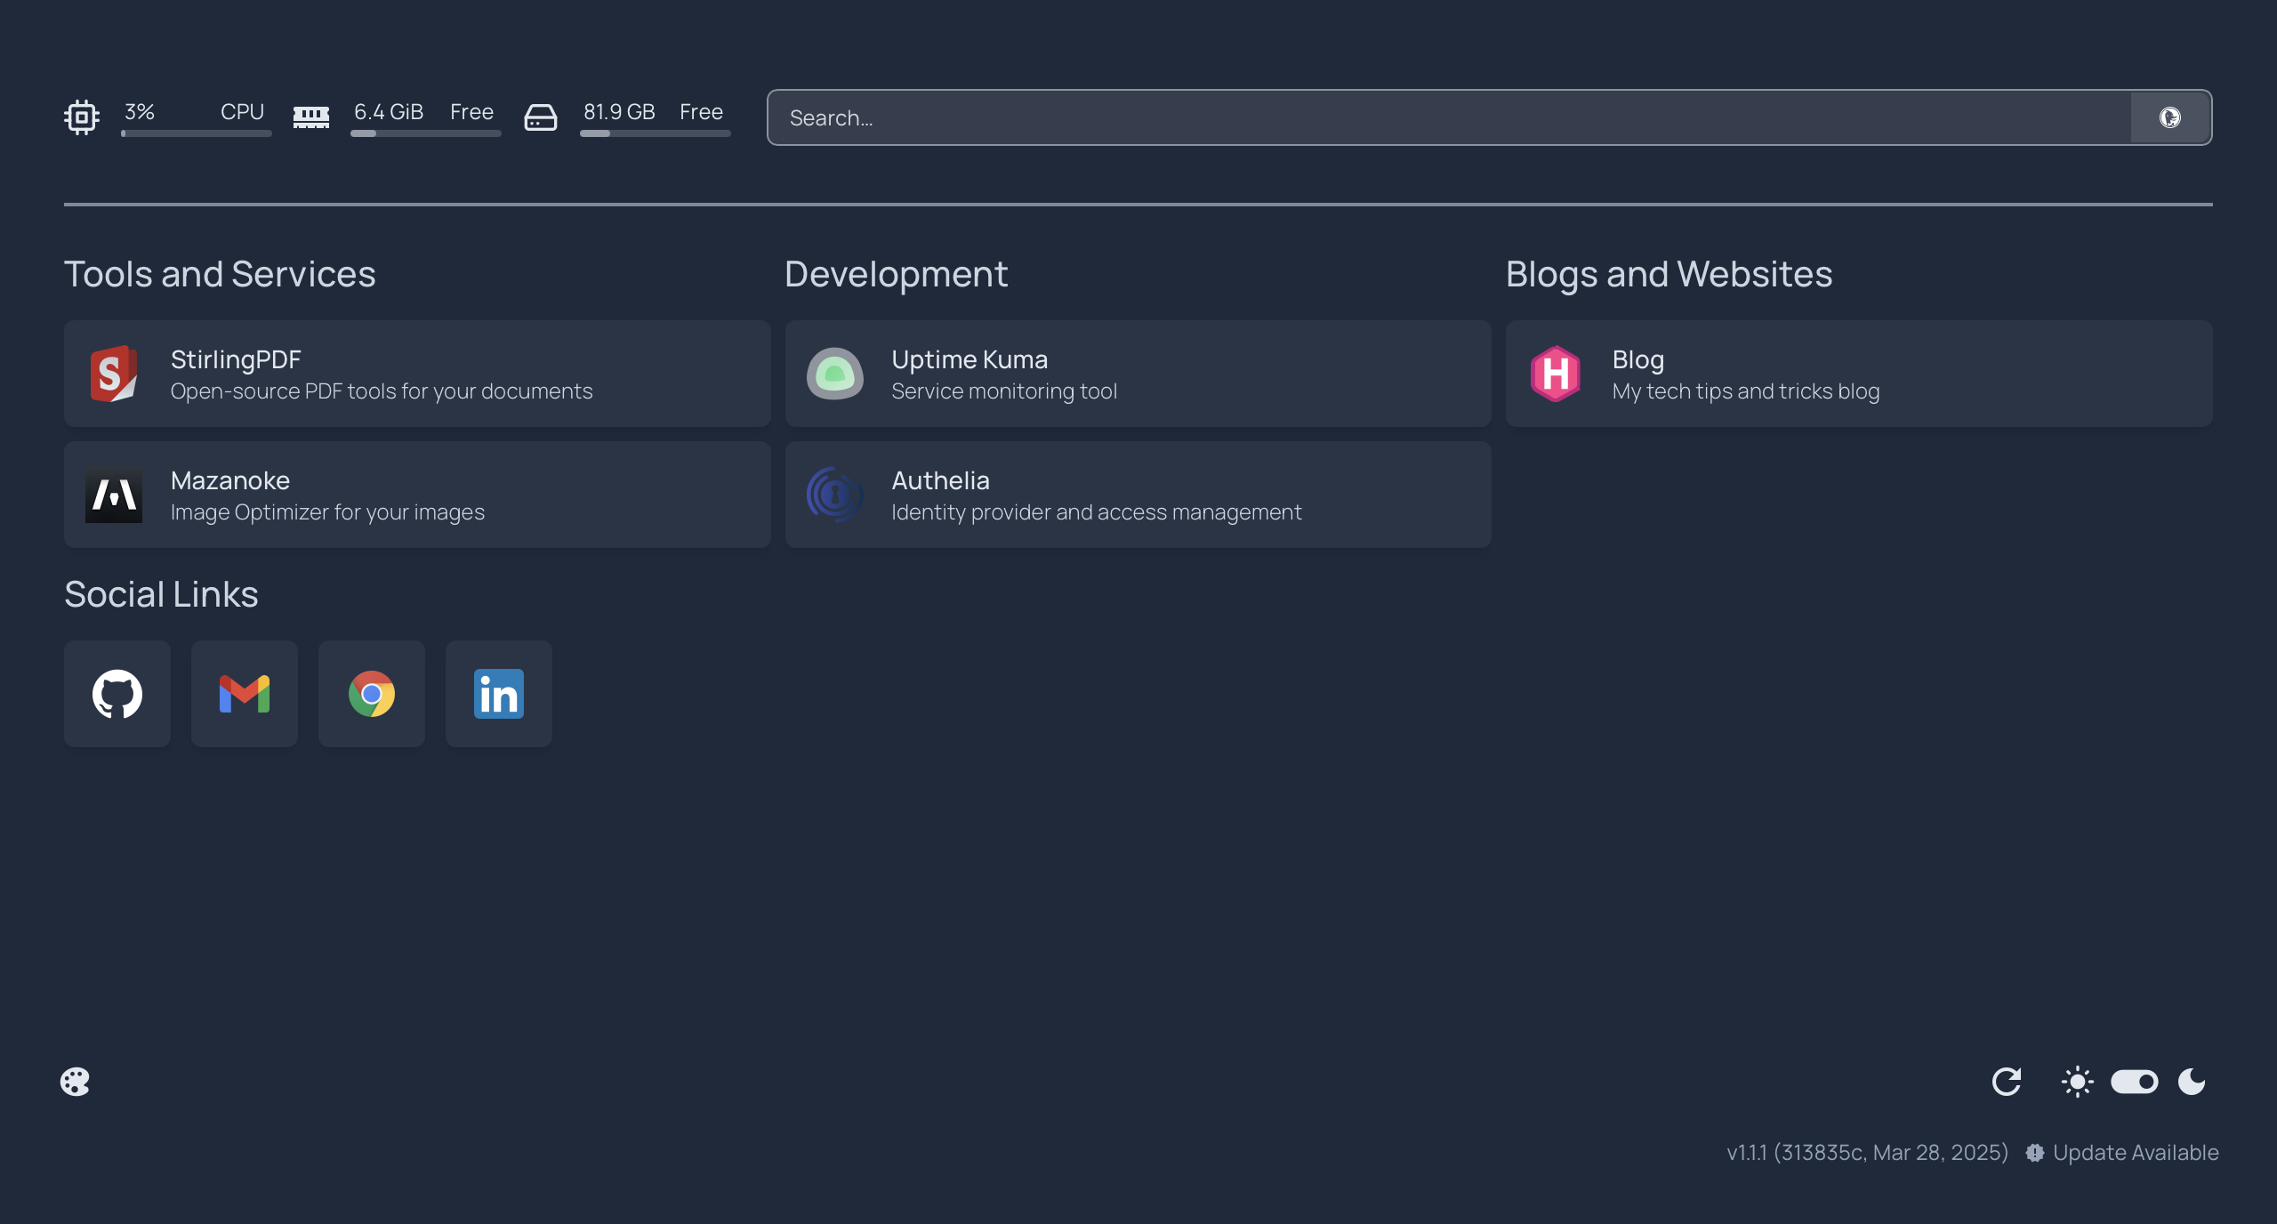Open the StirlingPDF service card
This screenshot has width=2277, height=1224.
click(x=417, y=374)
